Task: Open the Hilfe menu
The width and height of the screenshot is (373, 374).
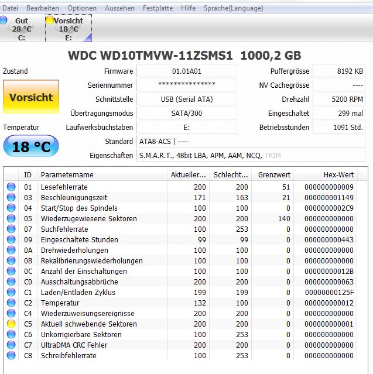Action: [189, 8]
